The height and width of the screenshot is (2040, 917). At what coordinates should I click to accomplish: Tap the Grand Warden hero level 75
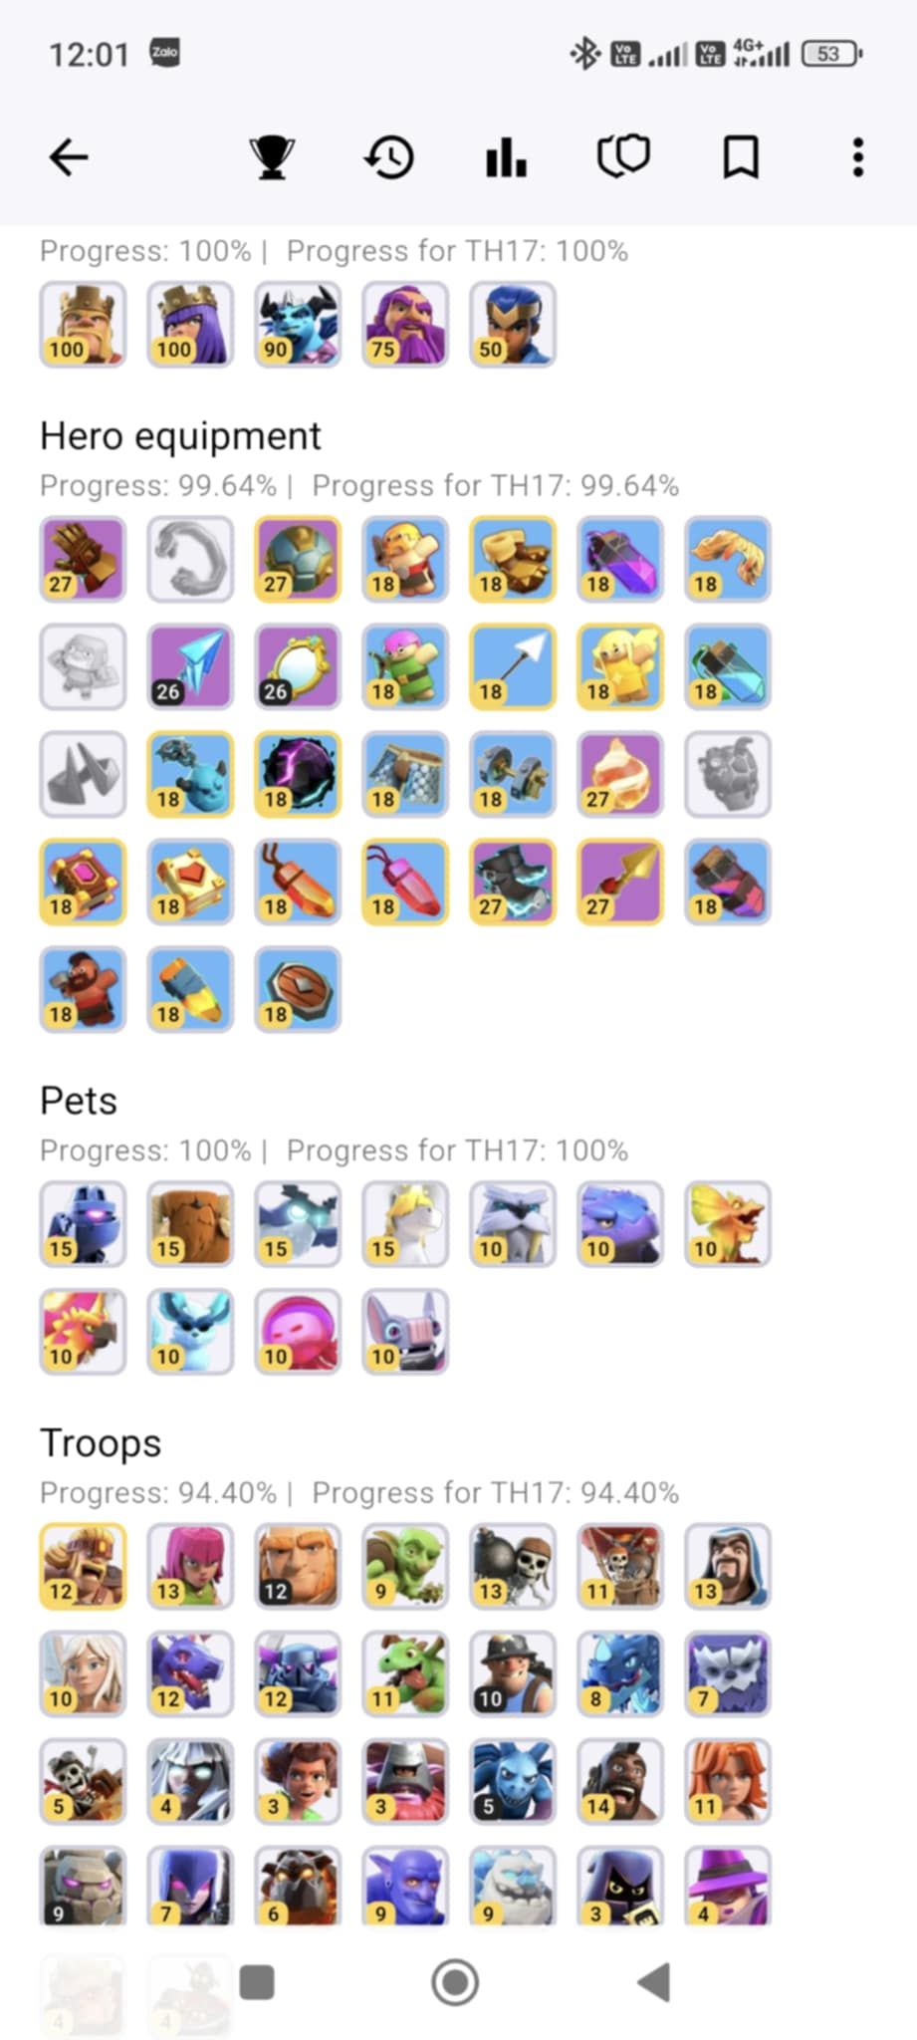pyautogui.click(x=405, y=325)
